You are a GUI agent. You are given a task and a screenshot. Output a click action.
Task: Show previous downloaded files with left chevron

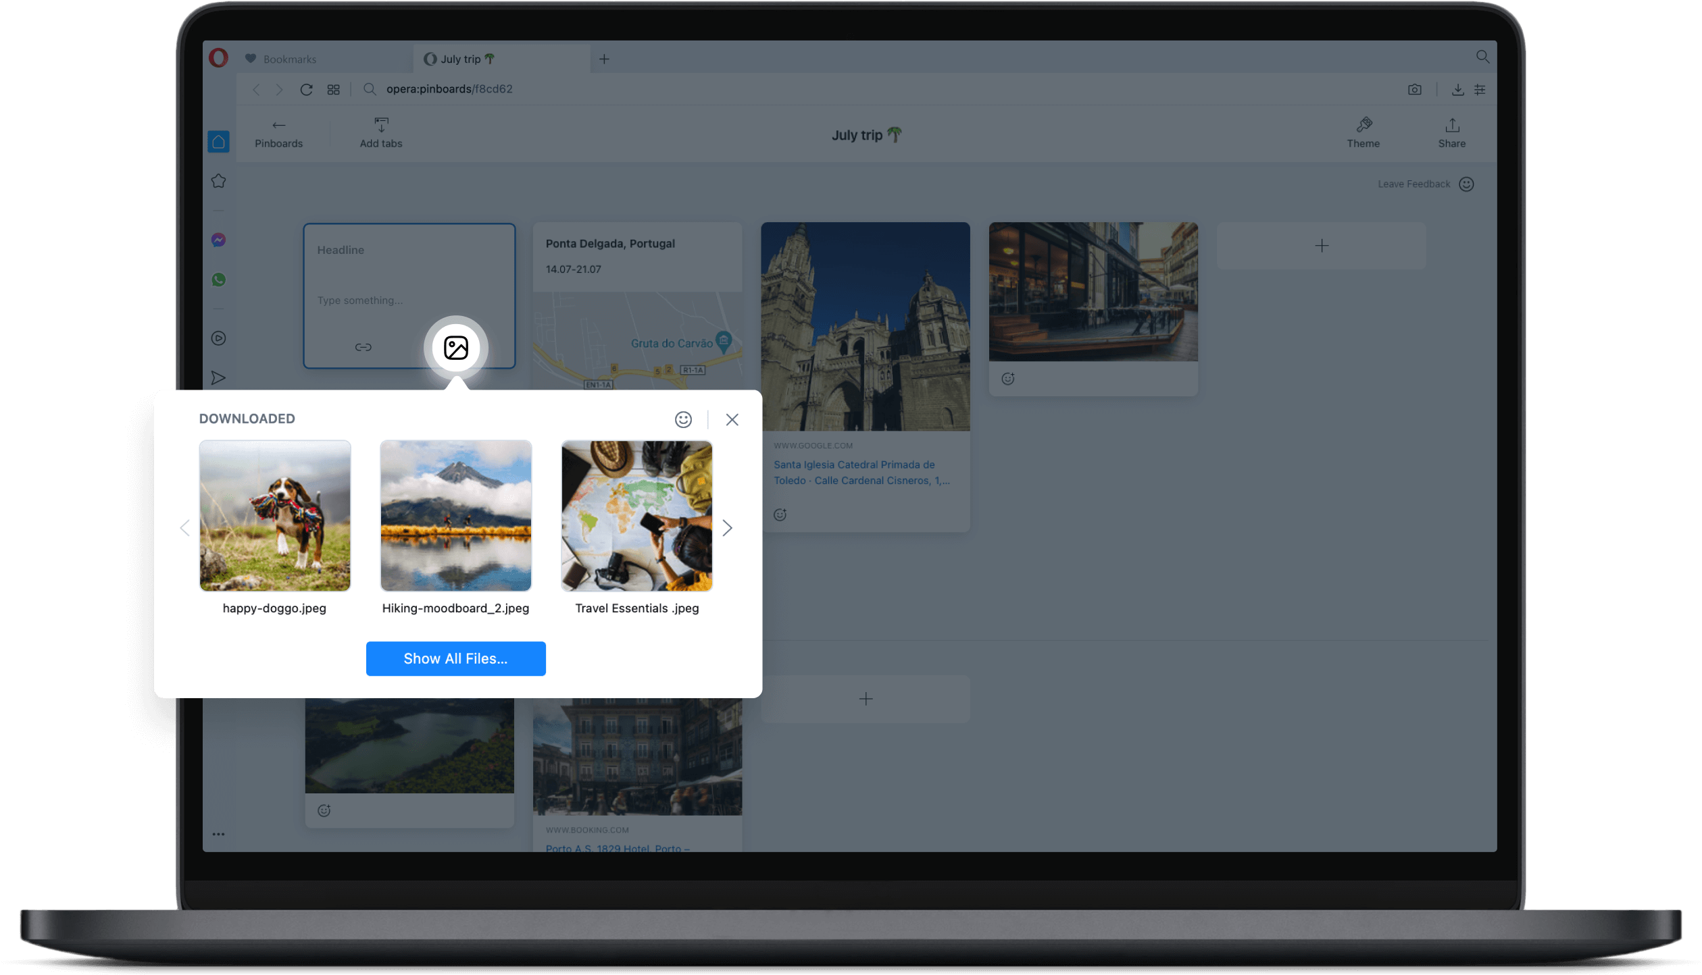[184, 527]
